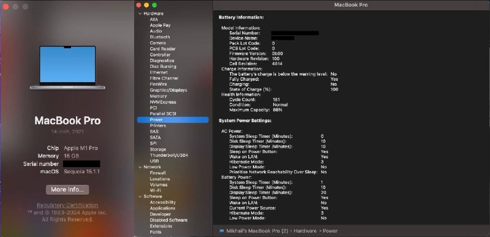Select PCI in the sidebar
The height and width of the screenshot is (237, 490).
(153, 108)
